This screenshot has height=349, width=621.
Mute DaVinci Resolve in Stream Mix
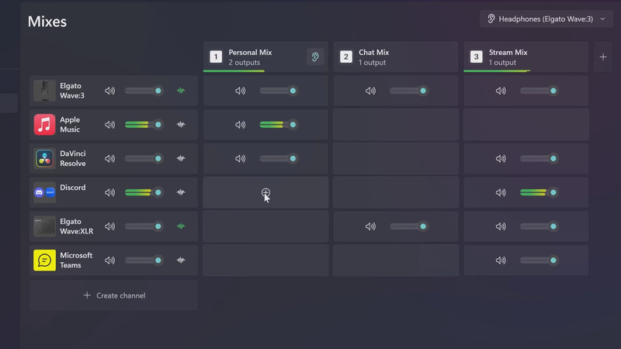[501, 159]
